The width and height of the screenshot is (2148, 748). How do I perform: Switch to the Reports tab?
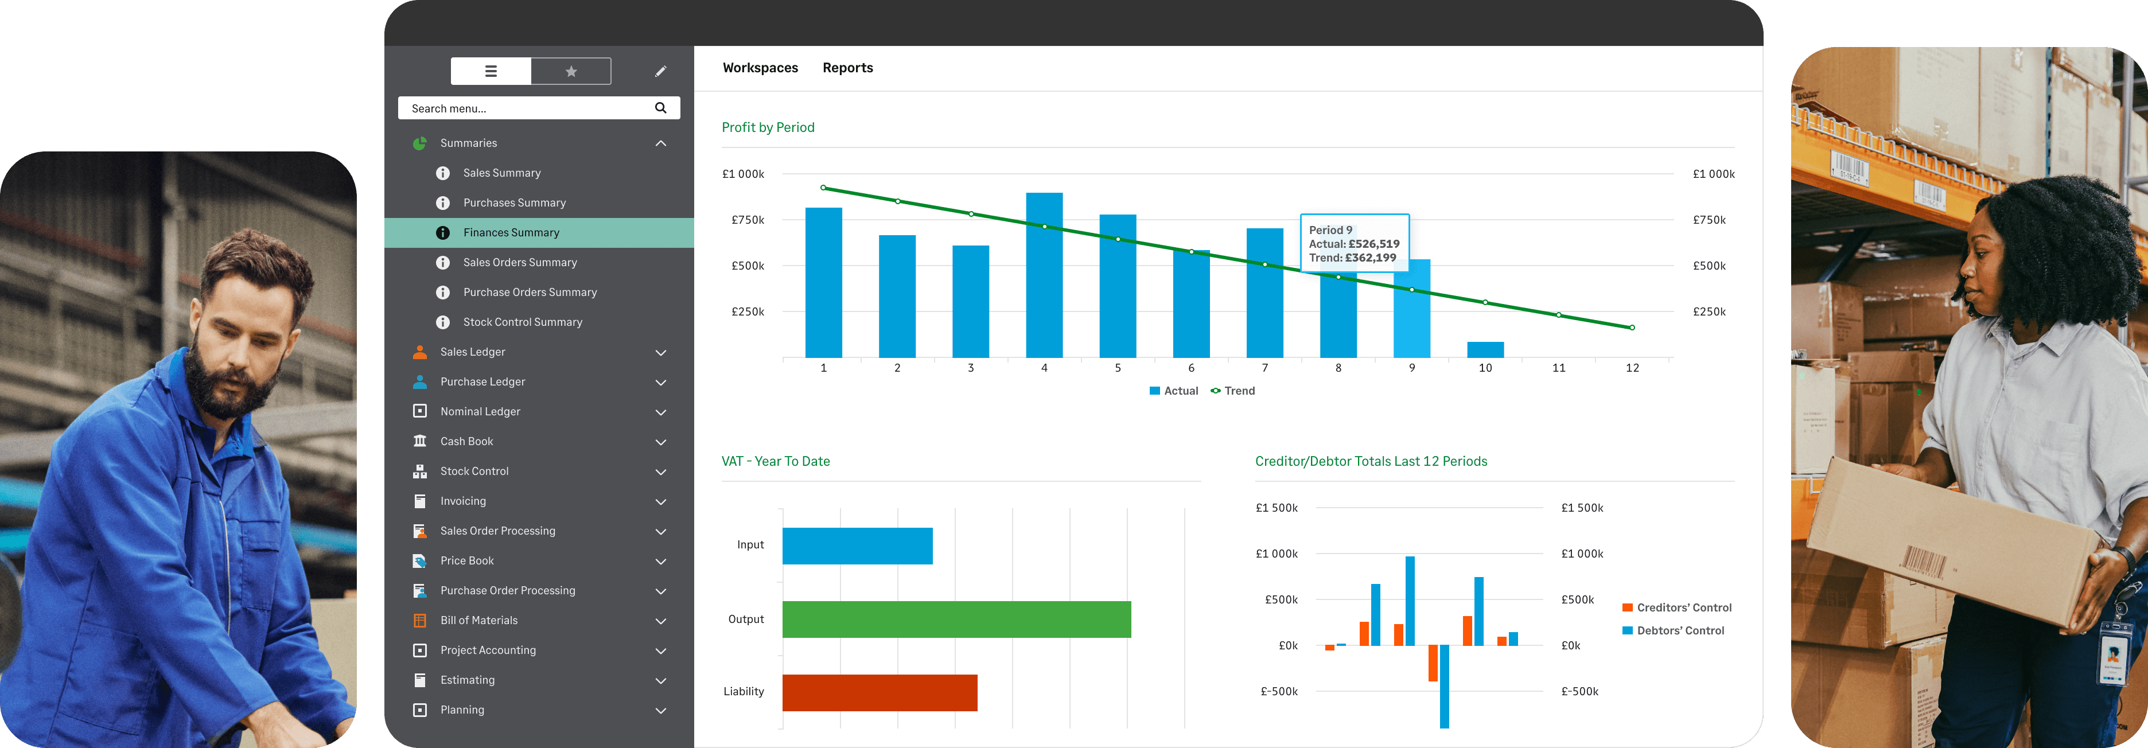[x=848, y=68]
